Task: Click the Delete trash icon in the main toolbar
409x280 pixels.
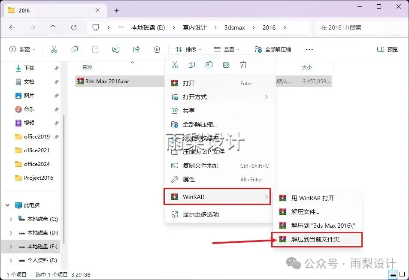Action: (157, 49)
